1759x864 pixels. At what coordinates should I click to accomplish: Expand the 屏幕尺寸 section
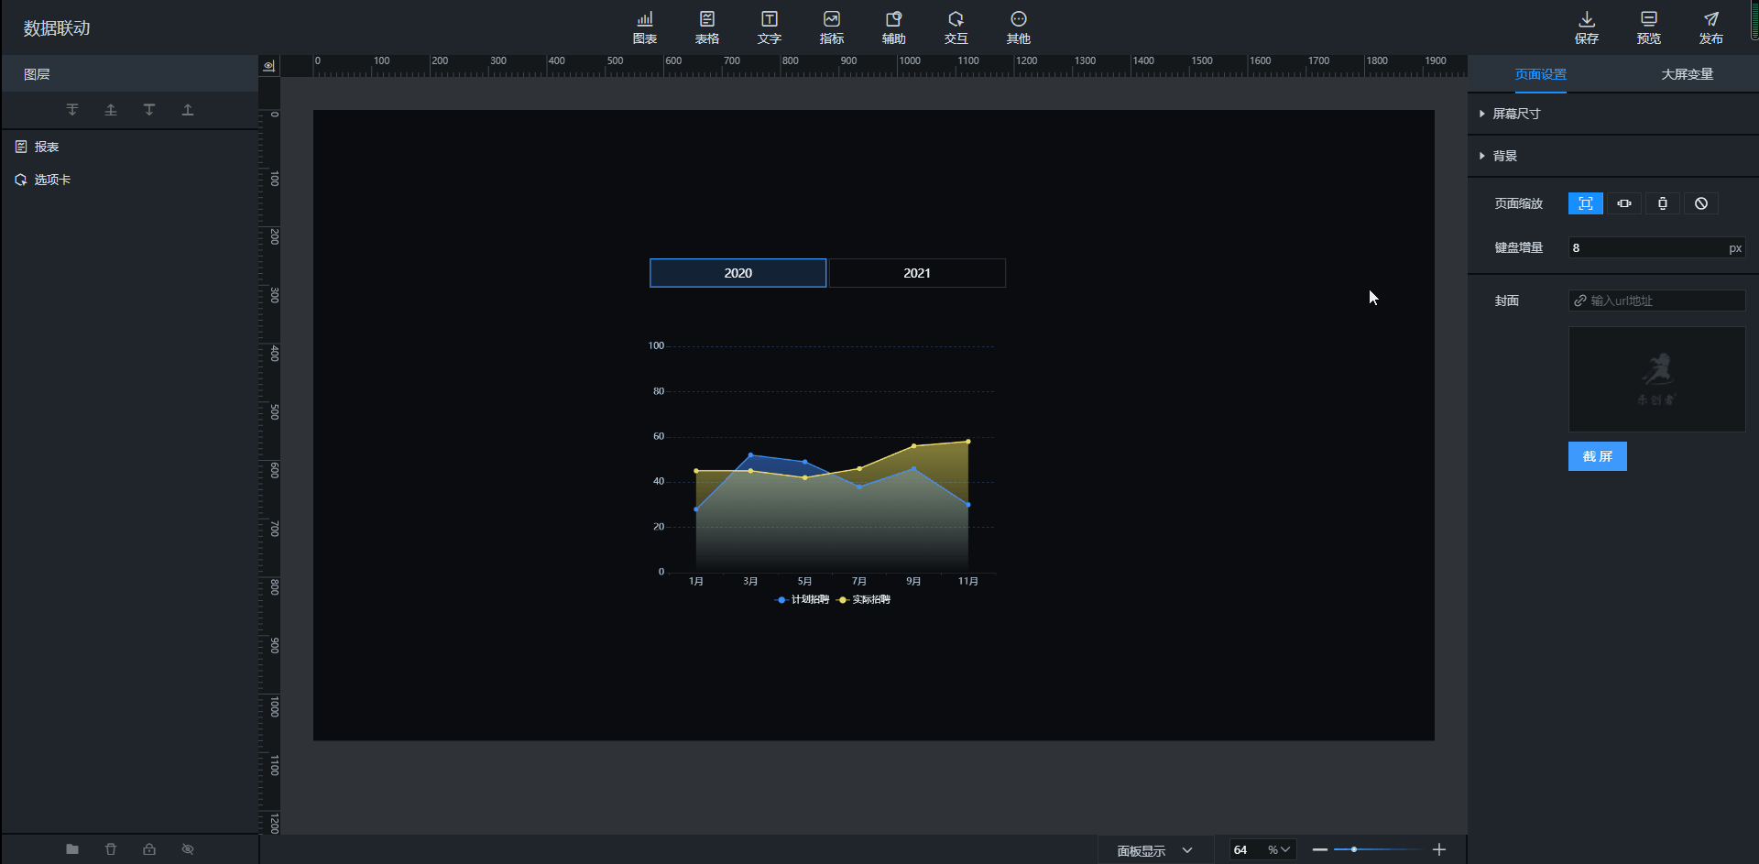pyautogui.click(x=1516, y=114)
